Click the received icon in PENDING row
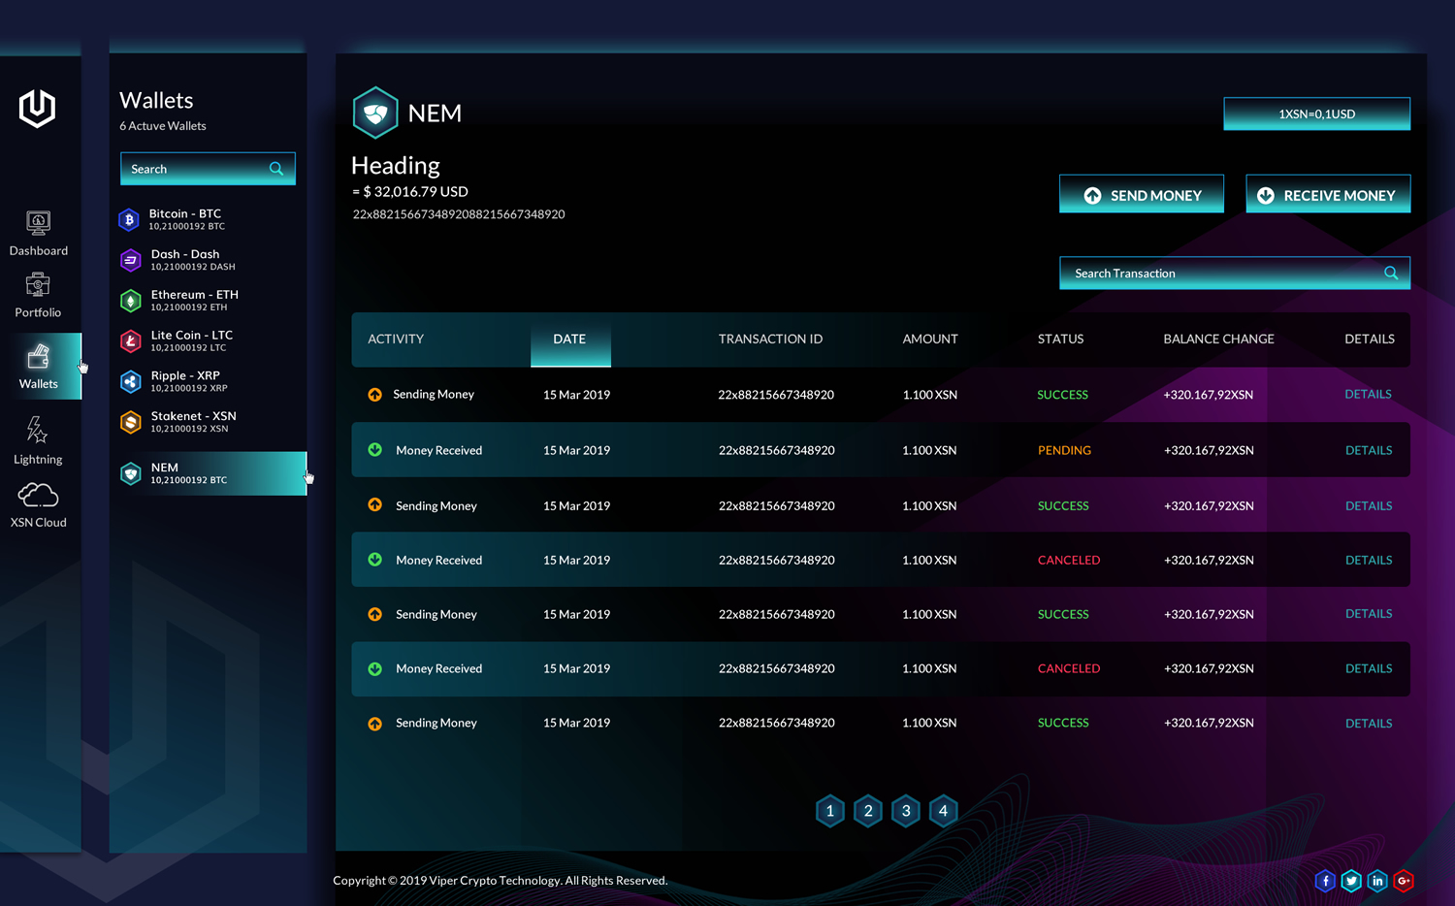1455x906 pixels. pyautogui.click(x=374, y=449)
